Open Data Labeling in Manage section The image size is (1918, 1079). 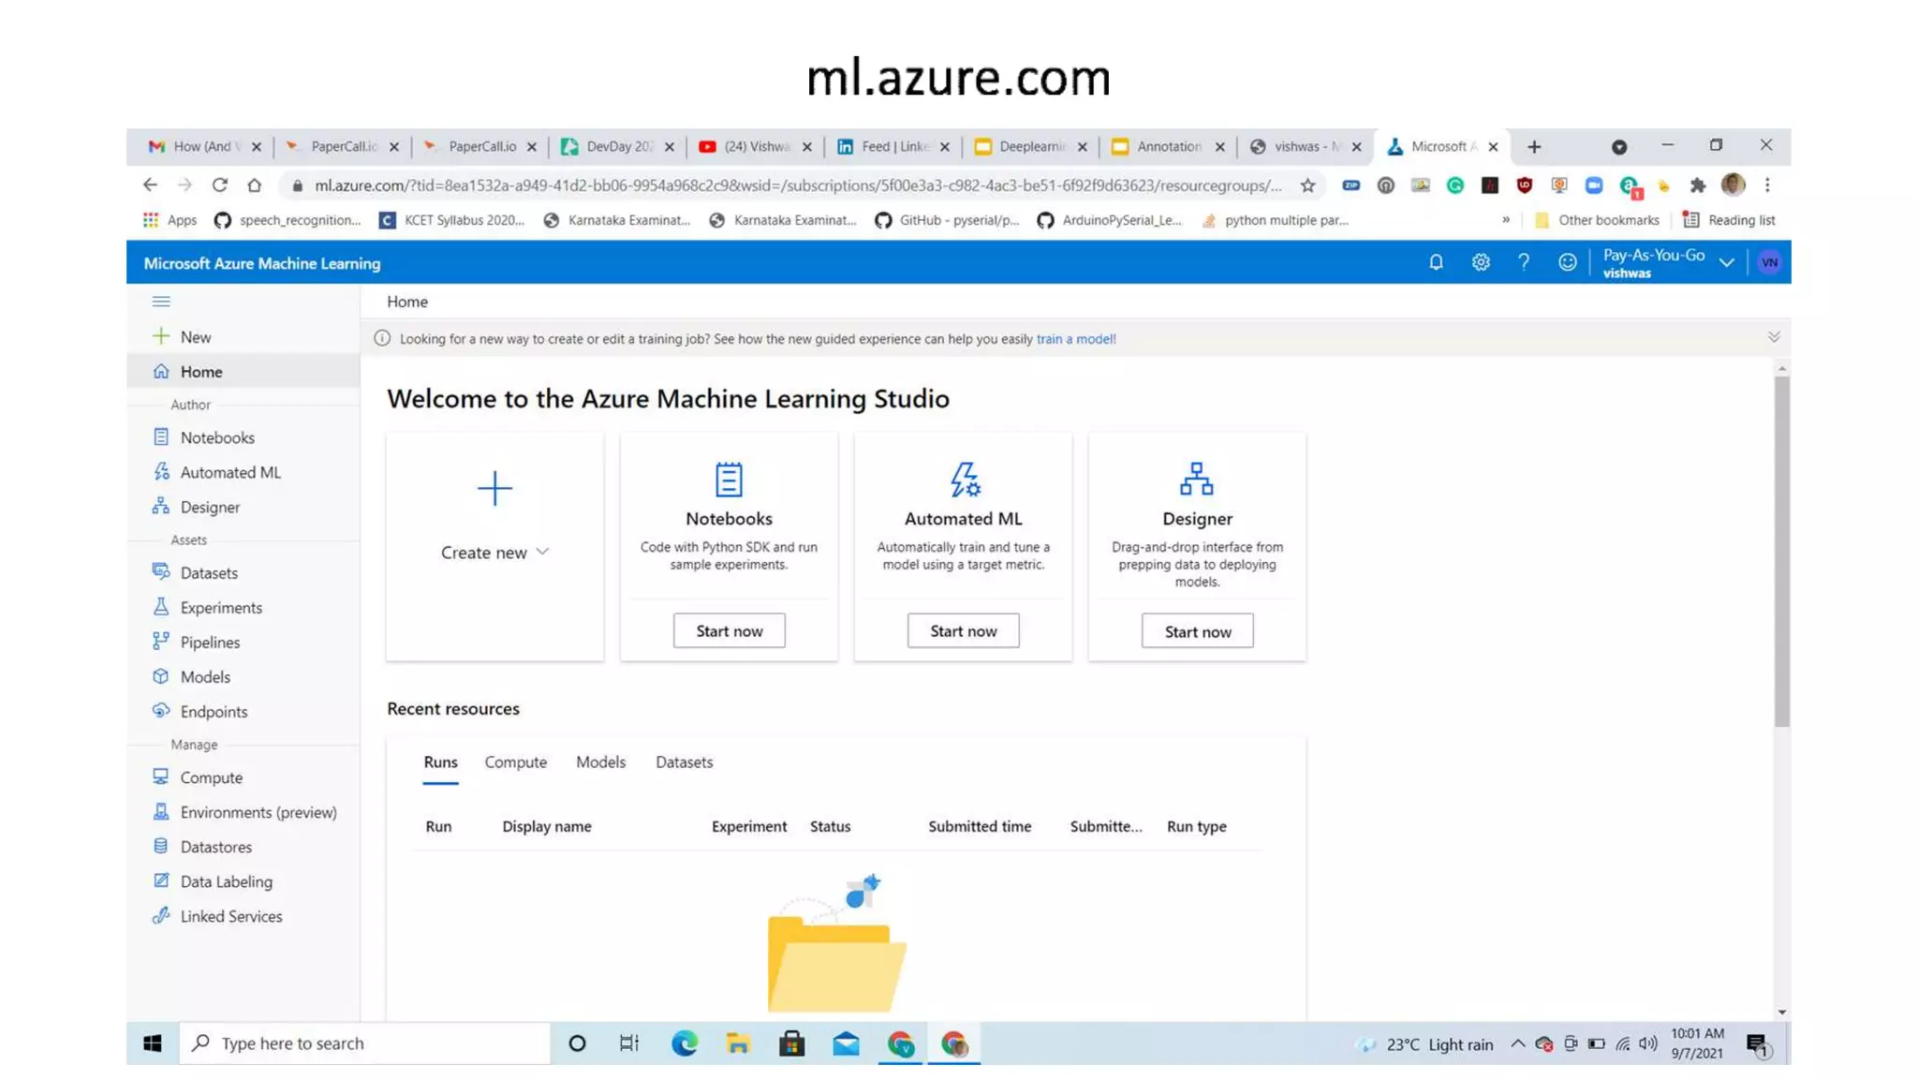[x=226, y=881]
